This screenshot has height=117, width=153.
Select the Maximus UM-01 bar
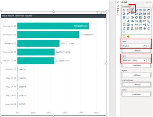tap(48, 35)
